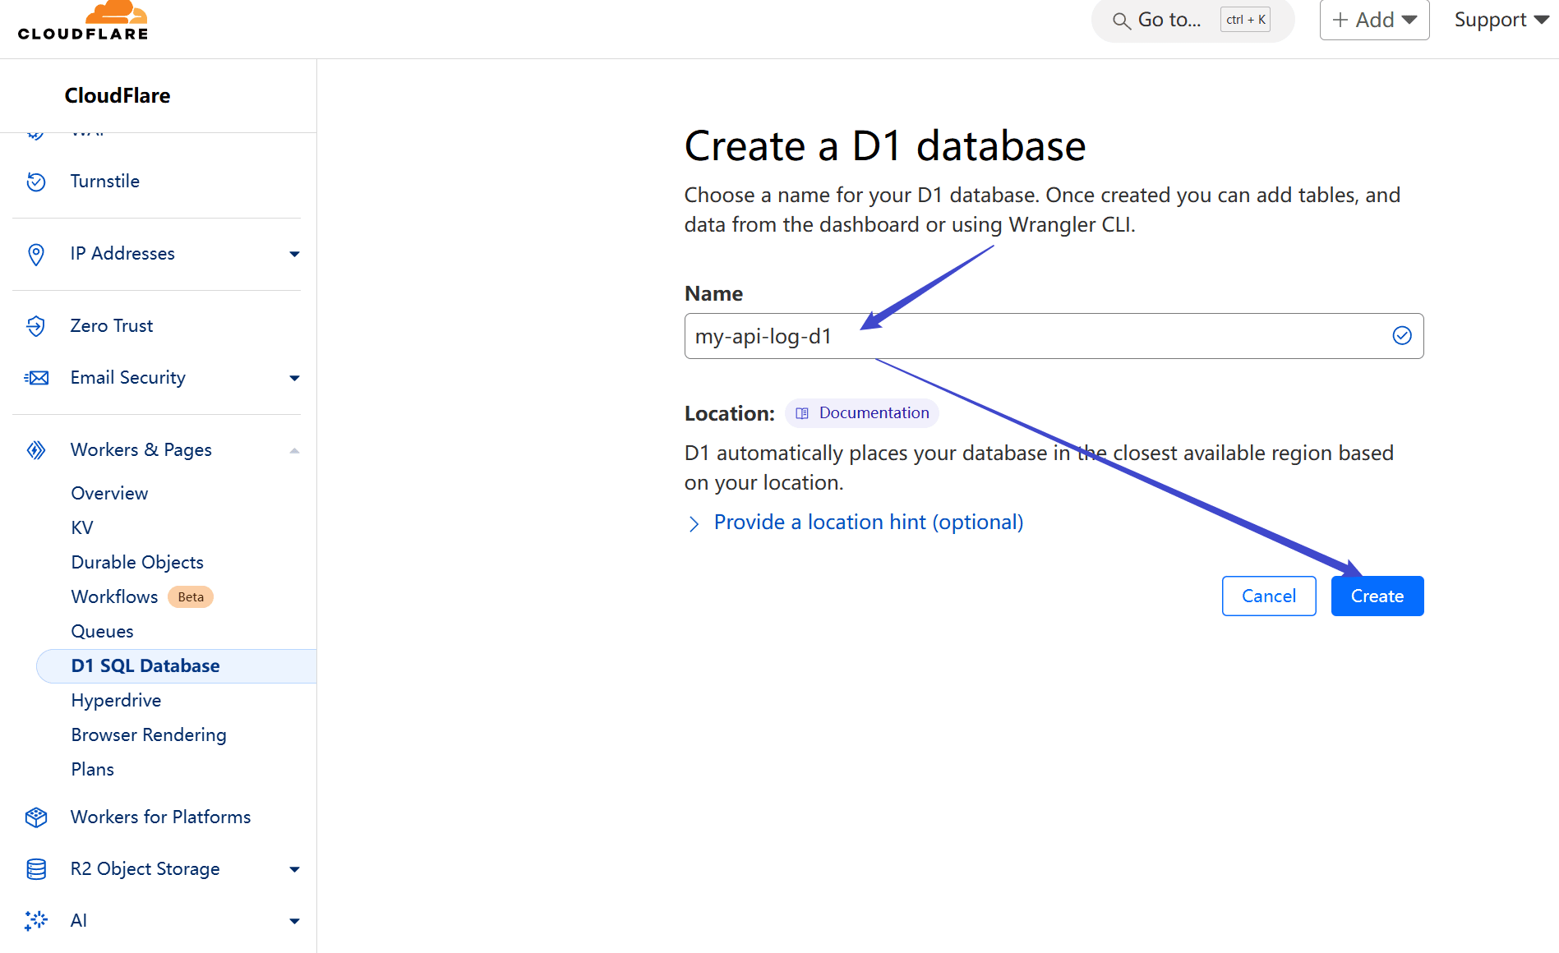Open the Support dropdown menu
This screenshot has height=953, width=1559.
(x=1501, y=20)
